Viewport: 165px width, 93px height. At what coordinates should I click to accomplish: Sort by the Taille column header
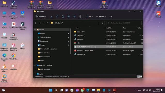coord(139,28)
